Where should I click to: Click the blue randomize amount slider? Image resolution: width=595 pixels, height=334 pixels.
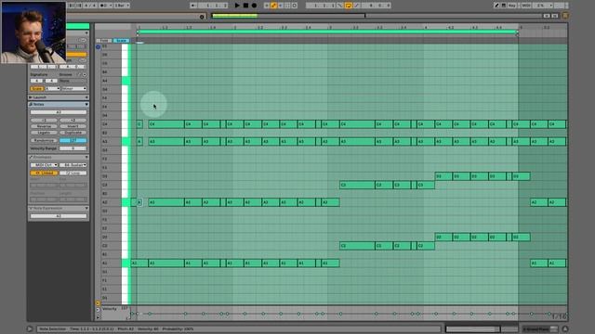73,140
